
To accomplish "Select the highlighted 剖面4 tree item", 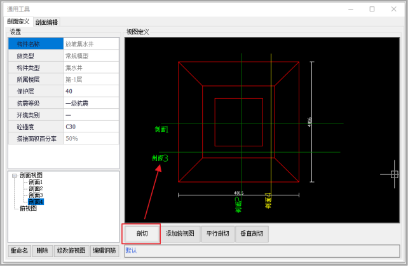I will point(36,202).
